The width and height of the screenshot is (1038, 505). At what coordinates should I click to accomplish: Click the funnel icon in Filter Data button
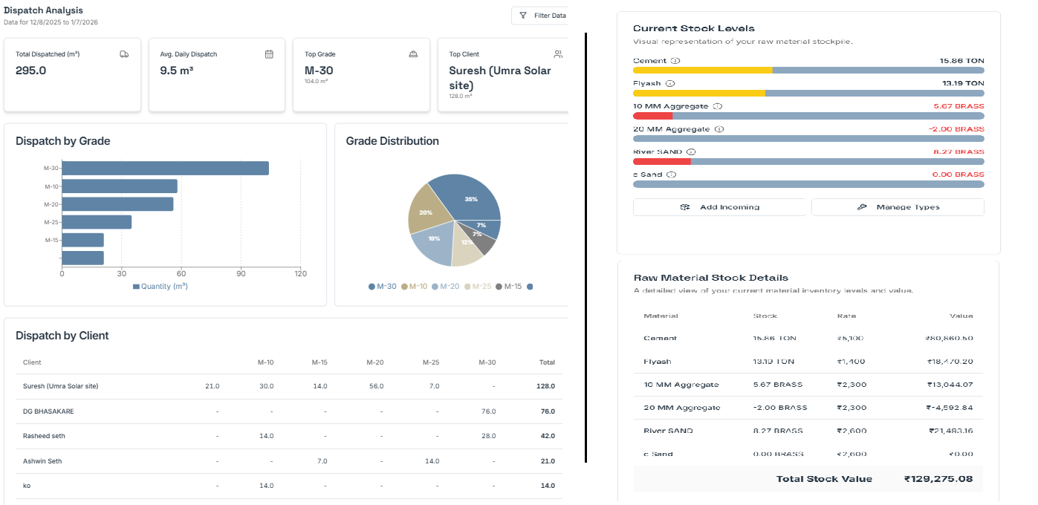point(524,15)
